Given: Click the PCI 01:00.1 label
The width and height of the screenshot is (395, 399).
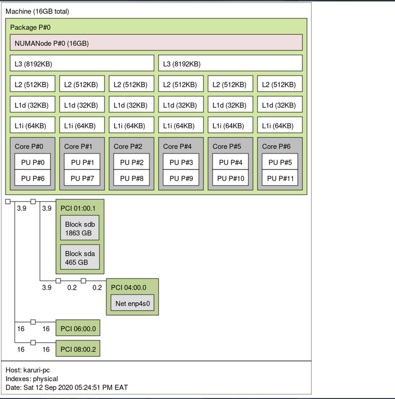Looking at the screenshot, I should pyautogui.click(x=78, y=208).
